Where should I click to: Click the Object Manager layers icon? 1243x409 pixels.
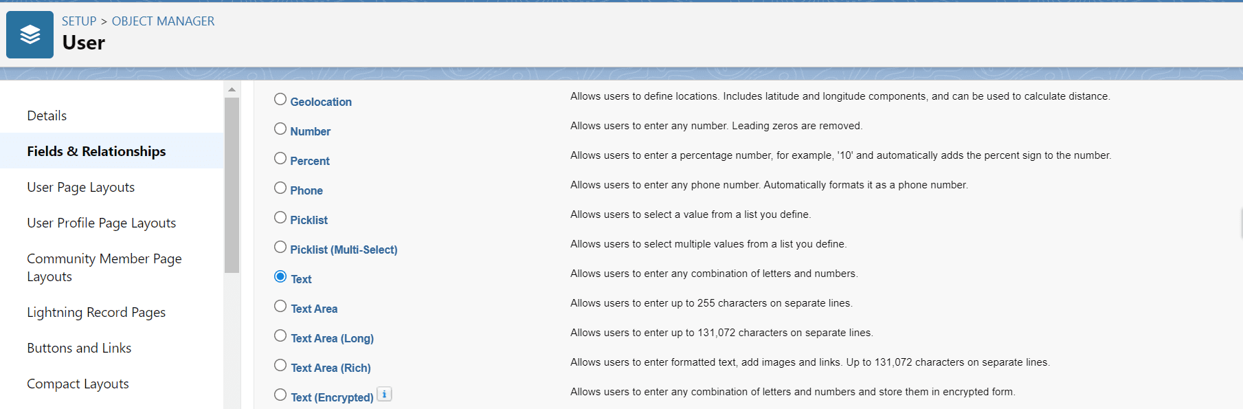[x=30, y=34]
